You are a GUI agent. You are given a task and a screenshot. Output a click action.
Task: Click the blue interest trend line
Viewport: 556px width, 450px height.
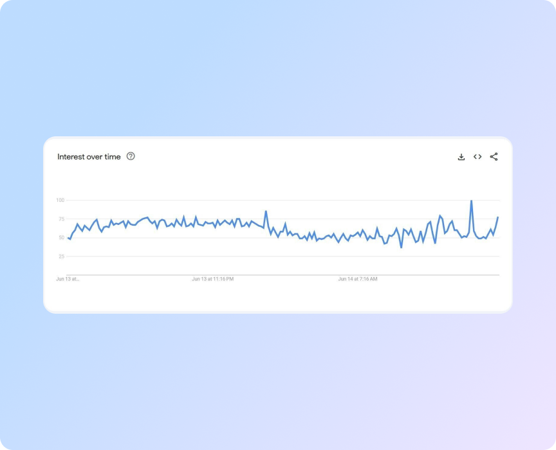pos(193,224)
